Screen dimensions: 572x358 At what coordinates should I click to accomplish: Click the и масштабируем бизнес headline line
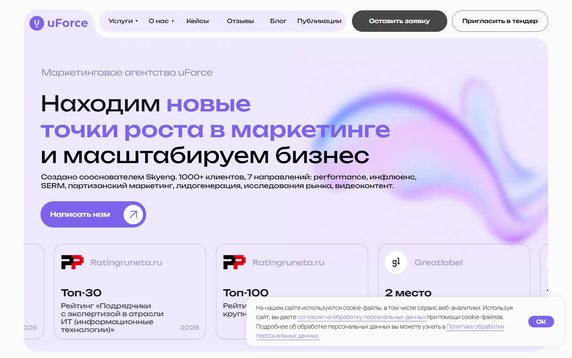pos(205,155)
